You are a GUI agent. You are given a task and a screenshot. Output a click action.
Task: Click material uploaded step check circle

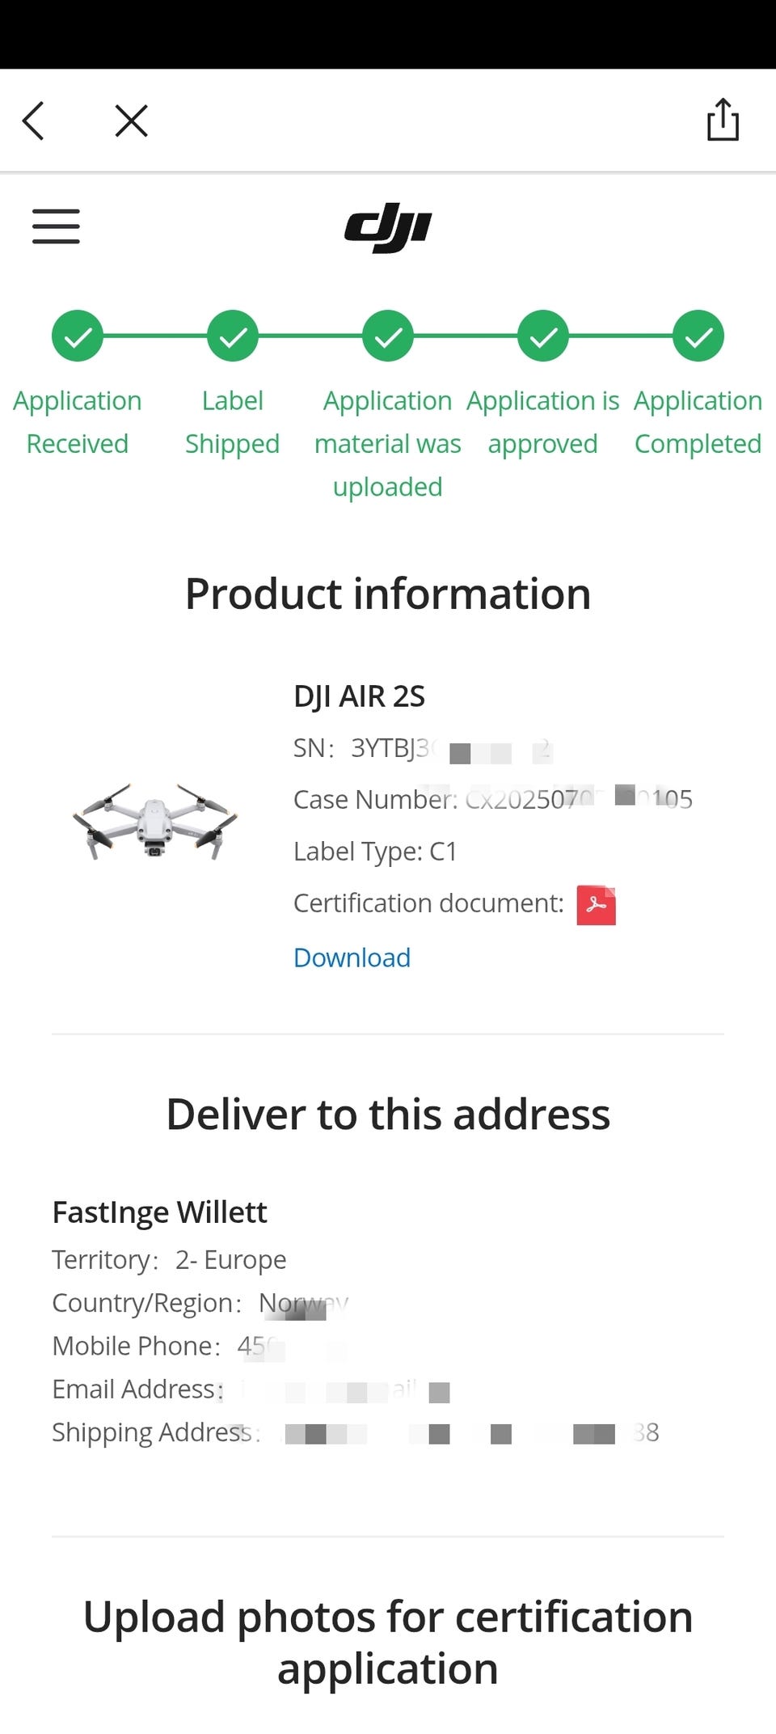click(x=388, y=336)
